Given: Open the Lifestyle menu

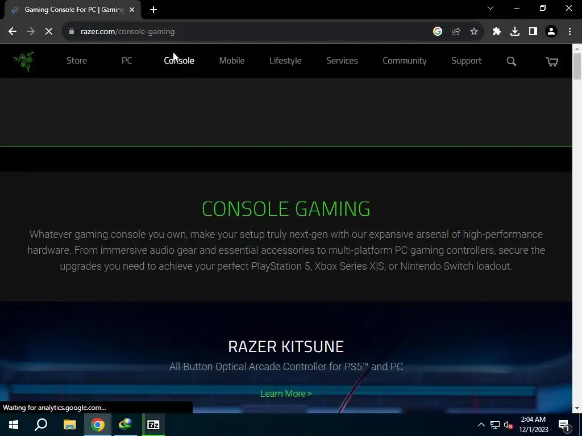Looking at the screenshot, I should pyautogui.click(x=285, y=60).
